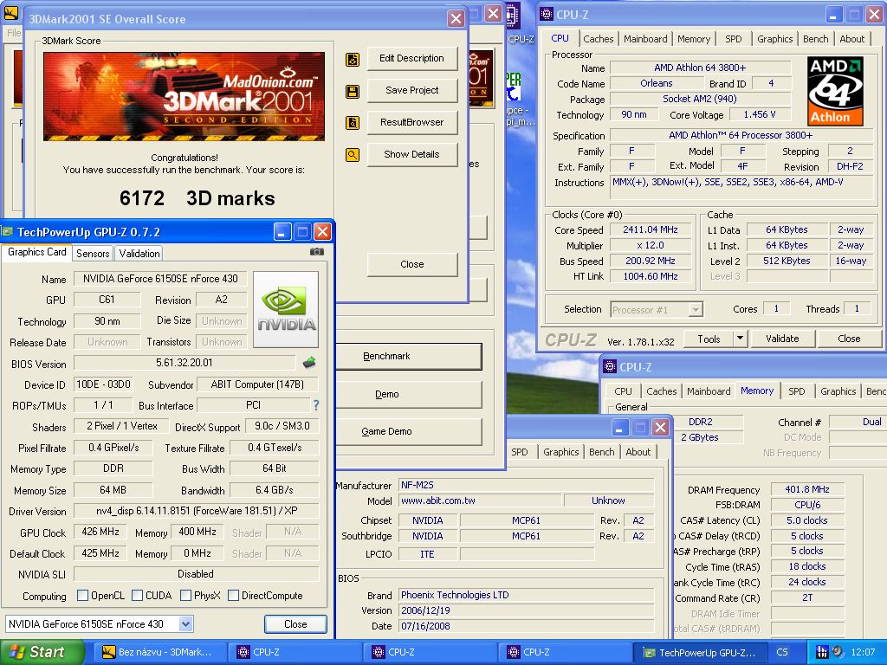Expand the CPU-Z Tools dropdown arrow

[740, 339]
